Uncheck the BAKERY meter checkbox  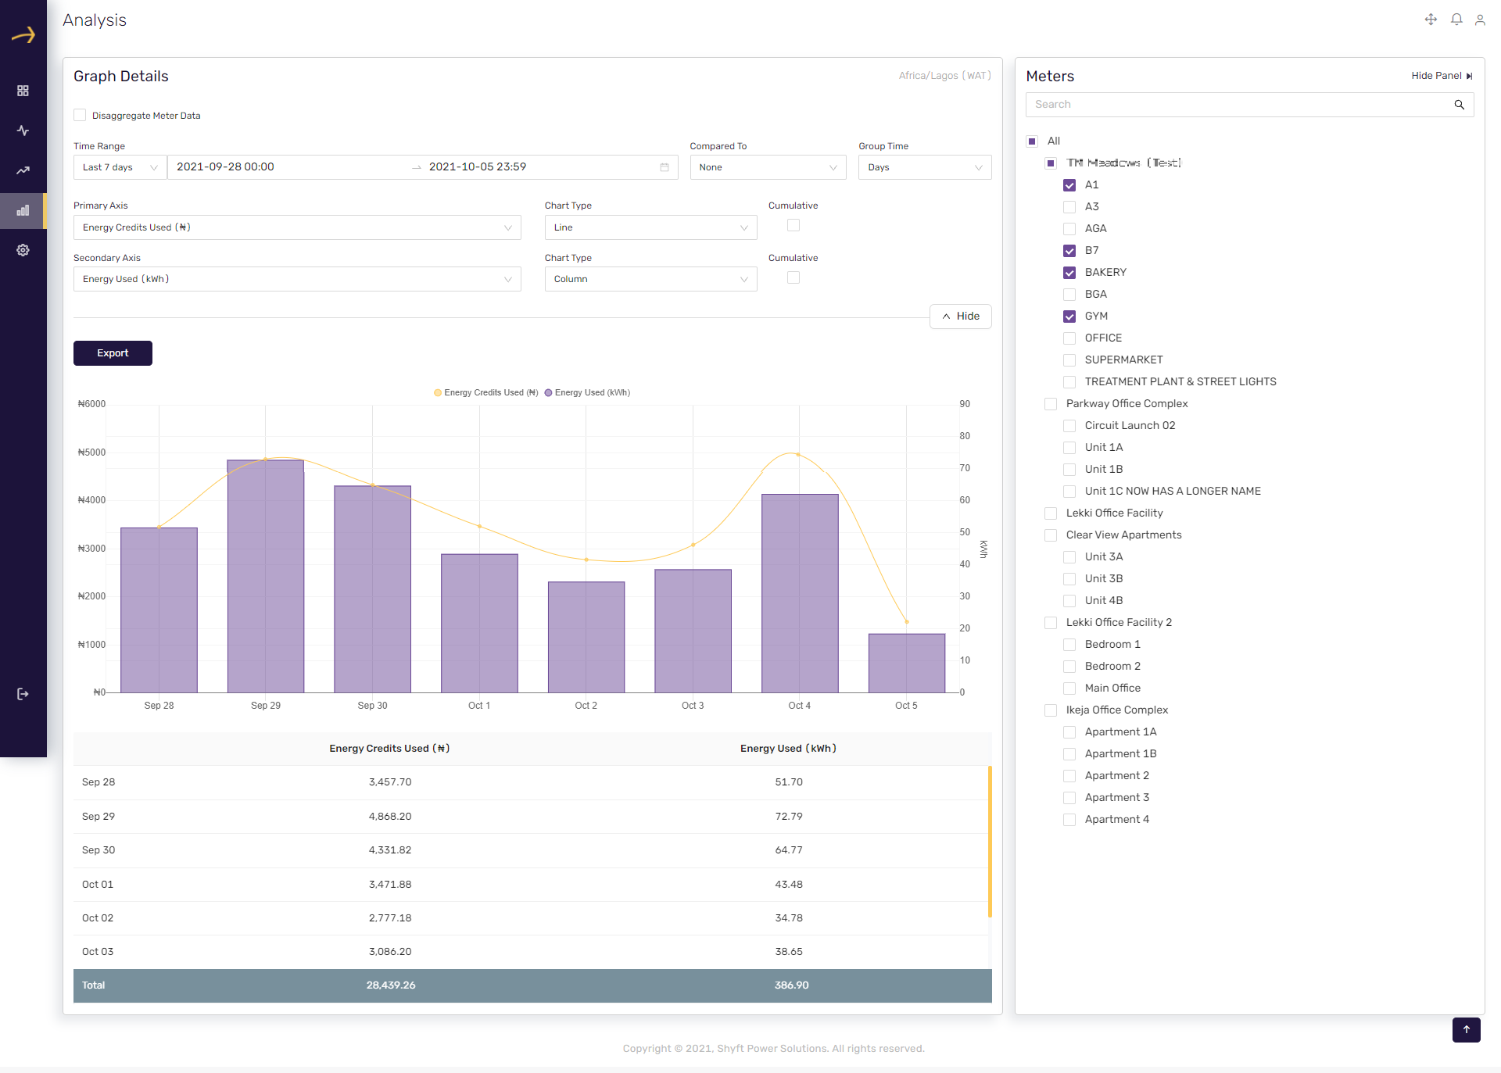tap(1069, 273)
